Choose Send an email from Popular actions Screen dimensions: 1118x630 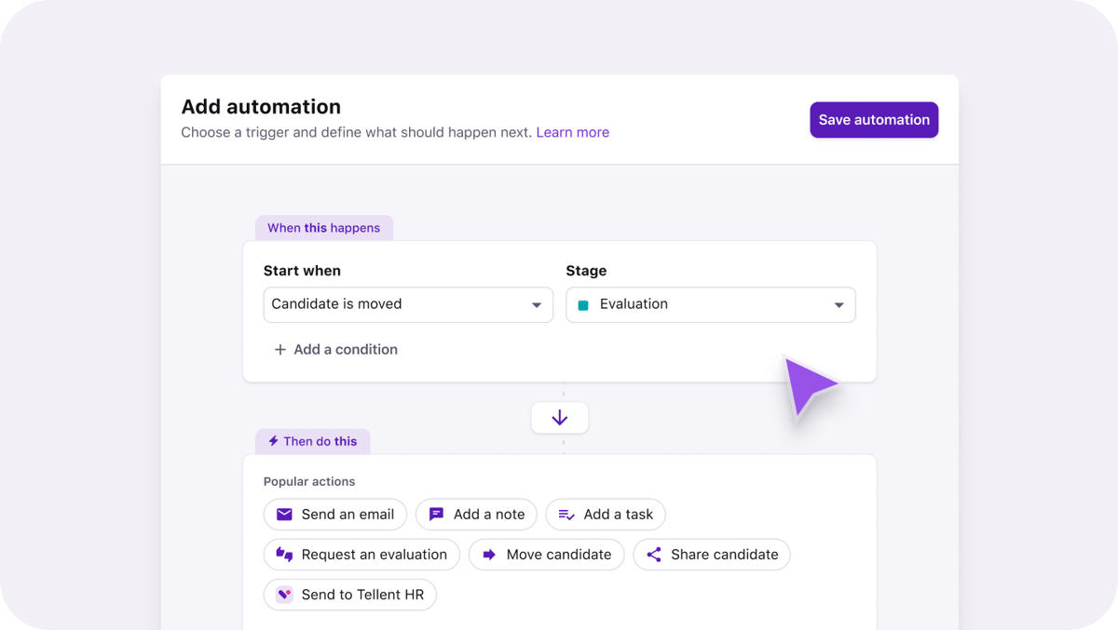334,514
